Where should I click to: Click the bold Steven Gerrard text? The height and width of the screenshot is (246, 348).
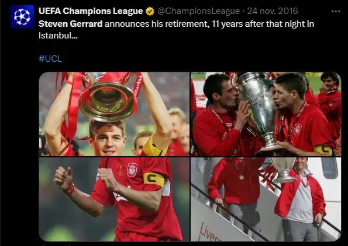tap(70, 24)
